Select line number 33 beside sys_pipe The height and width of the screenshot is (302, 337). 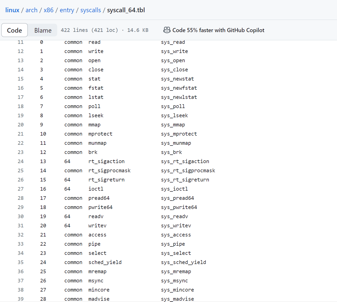pos(20,244)
